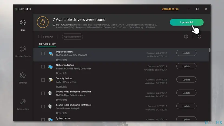Click Sound Blaster Audigy Fx speaker icon
The image size is (224, 126).
(50, 107)
